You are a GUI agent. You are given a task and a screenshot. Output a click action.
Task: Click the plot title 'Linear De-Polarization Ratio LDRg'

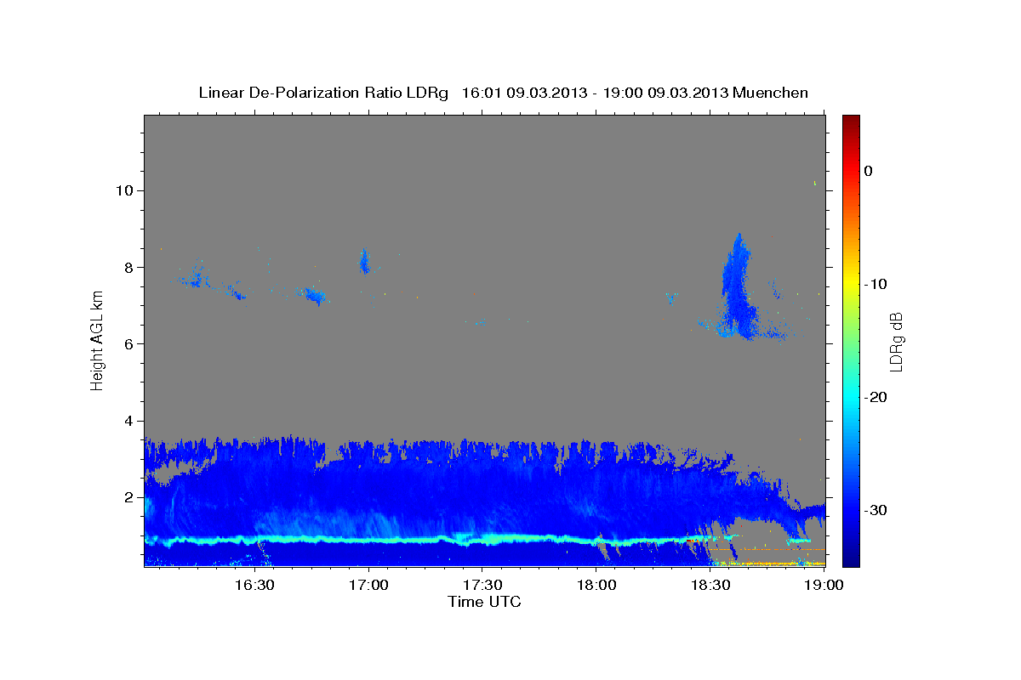point(323,93)
